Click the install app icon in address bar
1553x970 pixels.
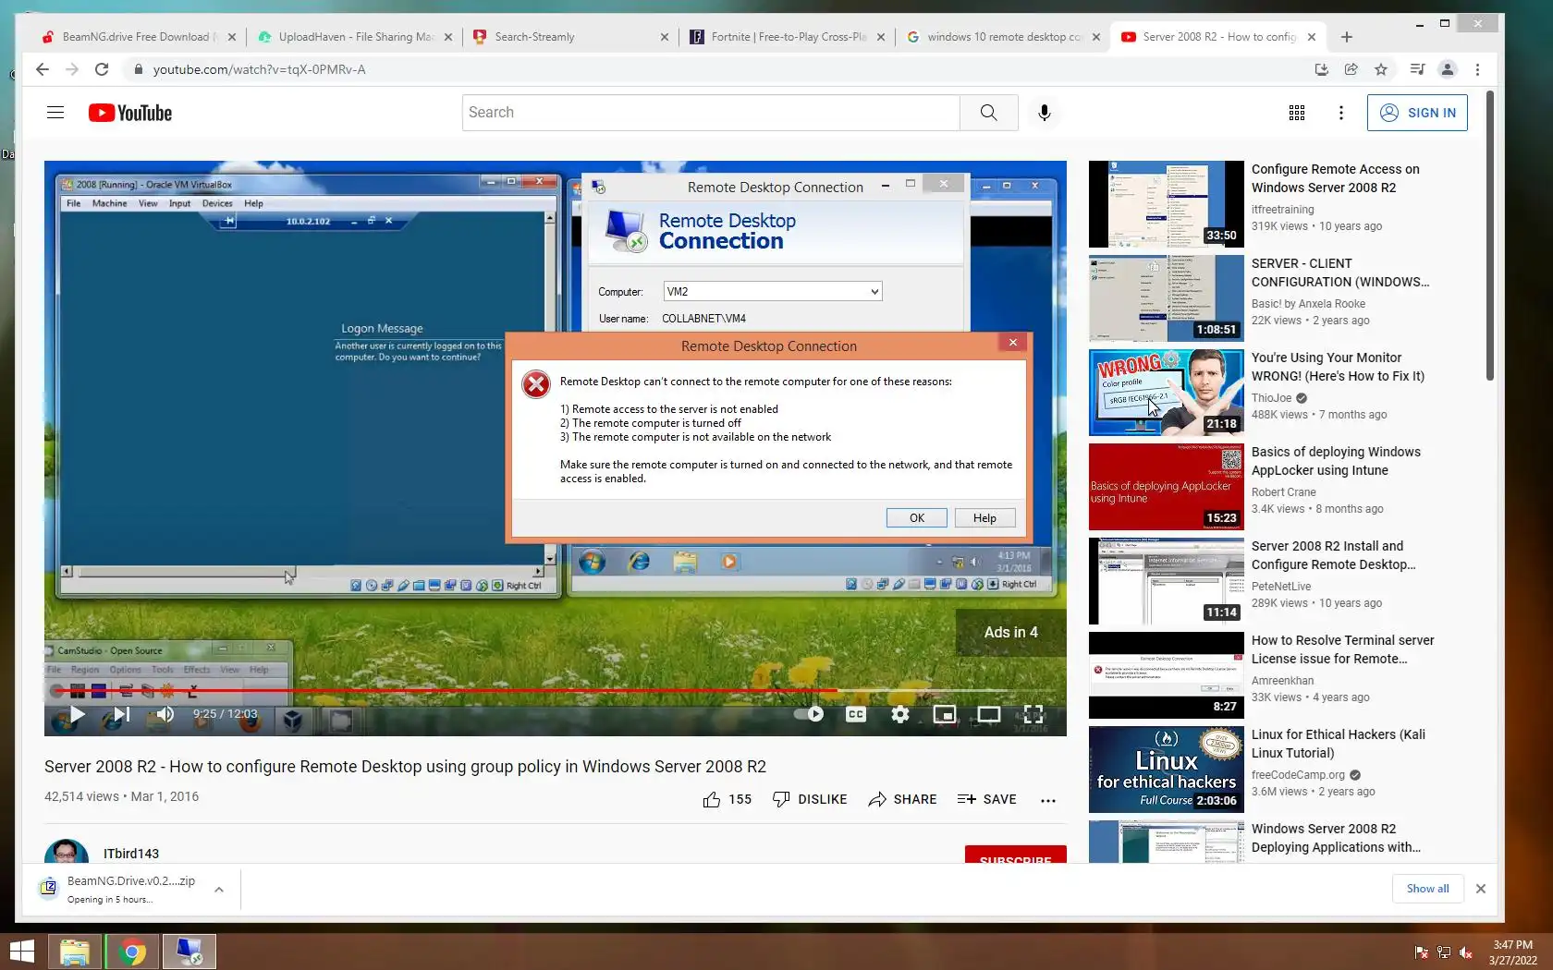coord(1321,69)
